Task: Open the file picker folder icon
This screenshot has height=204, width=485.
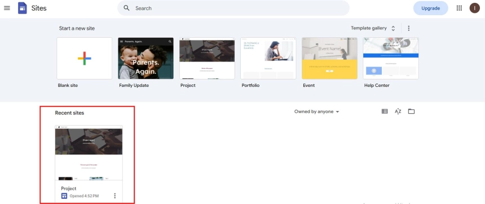Action: click(411, 111)
